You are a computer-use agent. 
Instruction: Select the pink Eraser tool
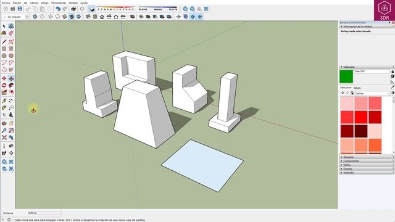coord(11,33)
